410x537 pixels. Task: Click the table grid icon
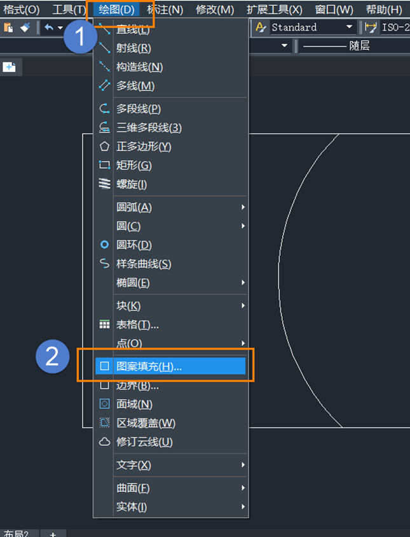click(x=104, y=324)
